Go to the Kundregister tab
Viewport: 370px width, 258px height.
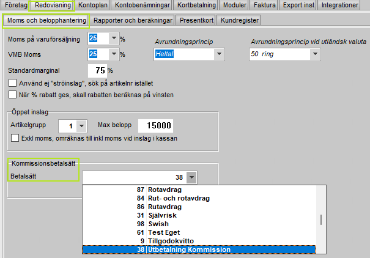[240, 20]
